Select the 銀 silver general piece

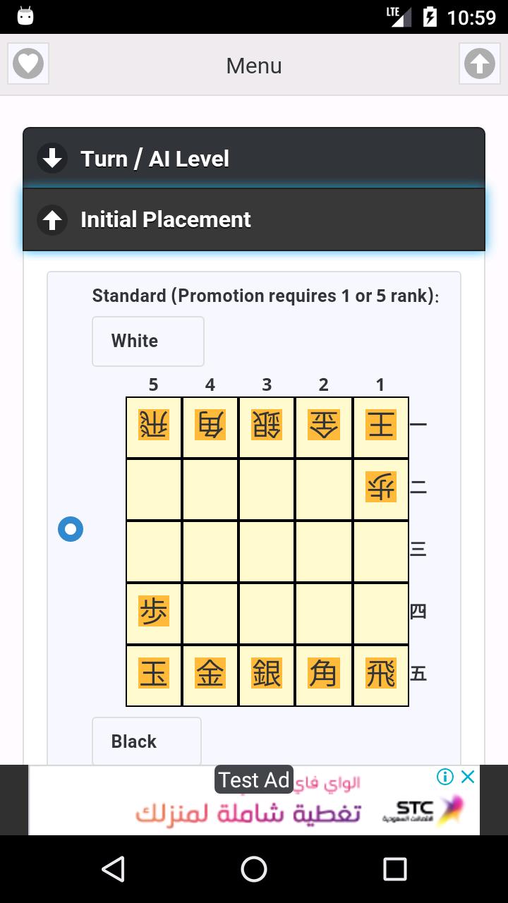click(267, 674)
